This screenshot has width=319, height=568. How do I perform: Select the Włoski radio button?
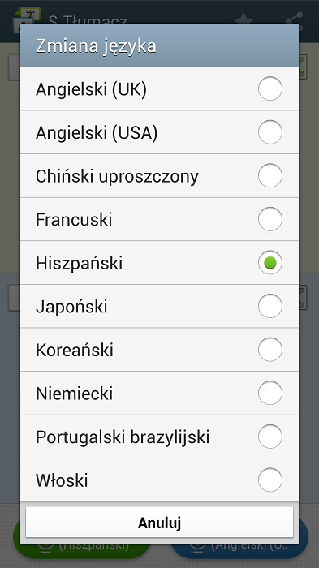coord(270,480)
